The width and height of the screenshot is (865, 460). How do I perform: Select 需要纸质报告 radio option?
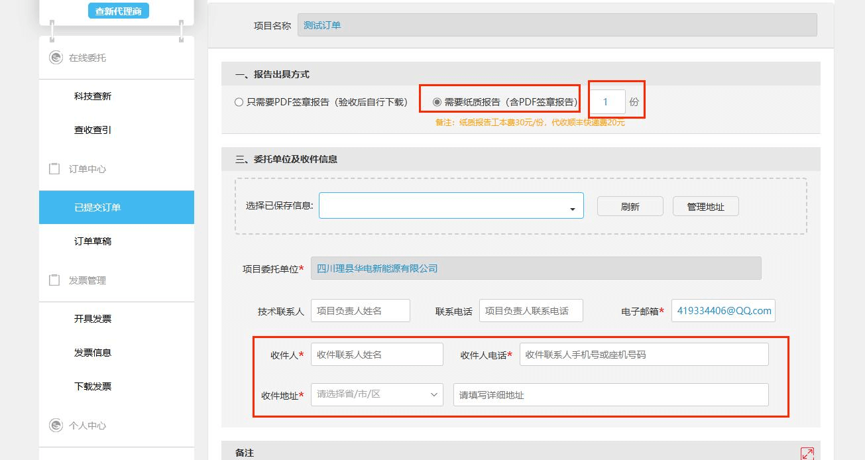click(437, 103)
